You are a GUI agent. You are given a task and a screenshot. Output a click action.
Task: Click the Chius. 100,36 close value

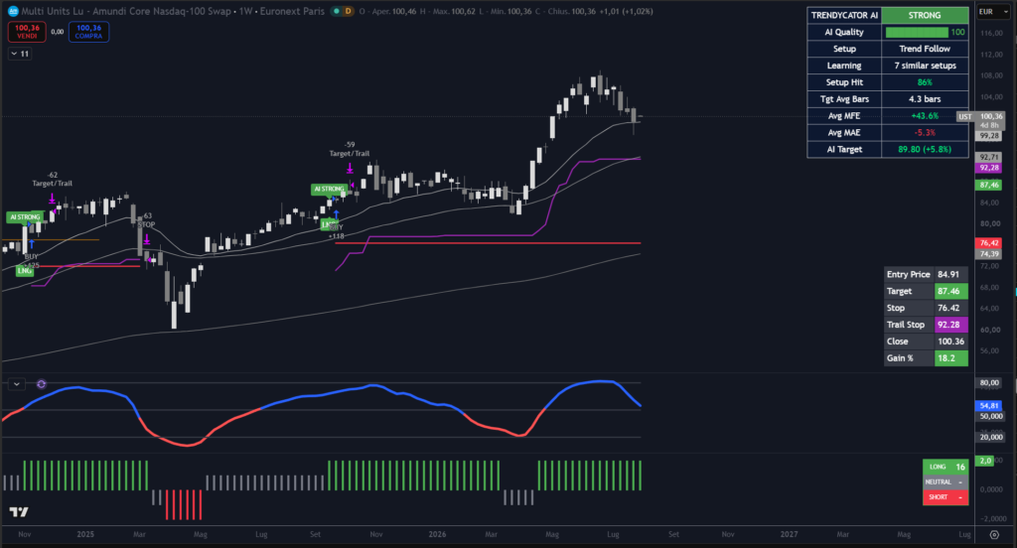[x=572, y=11]
